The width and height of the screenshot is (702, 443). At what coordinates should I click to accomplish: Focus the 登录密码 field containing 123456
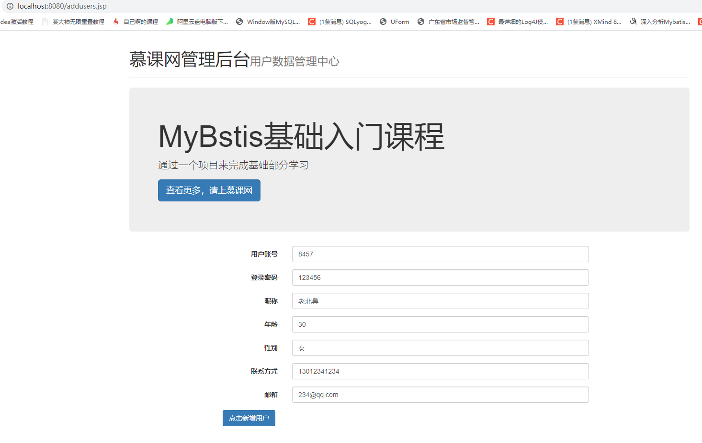click(441, 277)
